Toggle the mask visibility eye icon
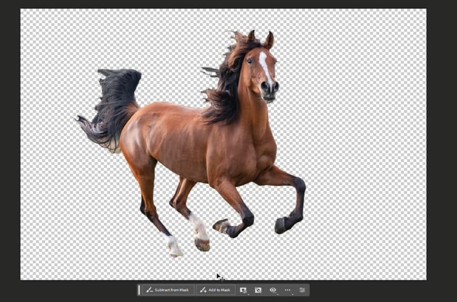This screenshot has height=302, width=457. 272,290
